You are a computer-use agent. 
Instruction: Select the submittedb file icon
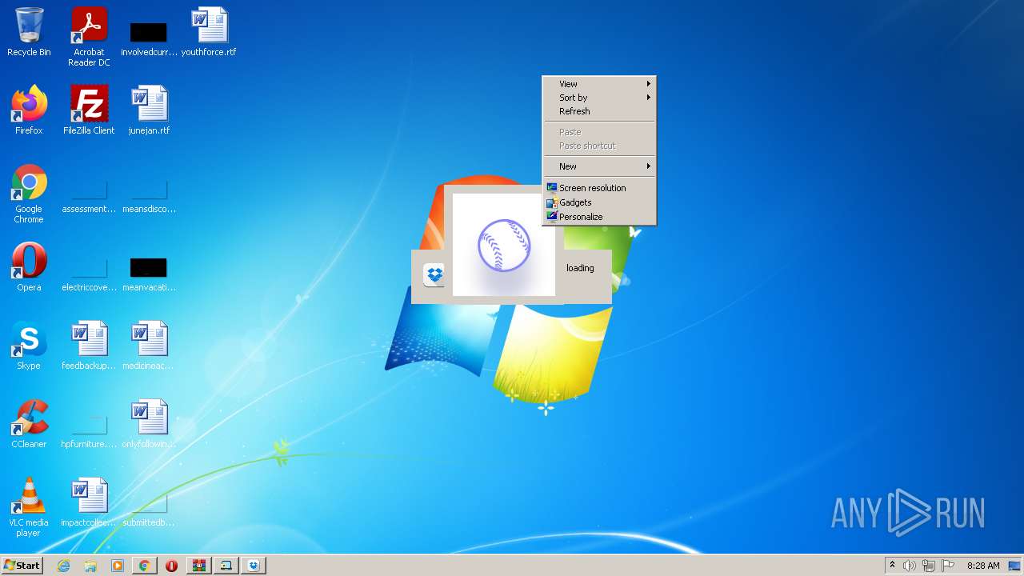tap(149, 511)
